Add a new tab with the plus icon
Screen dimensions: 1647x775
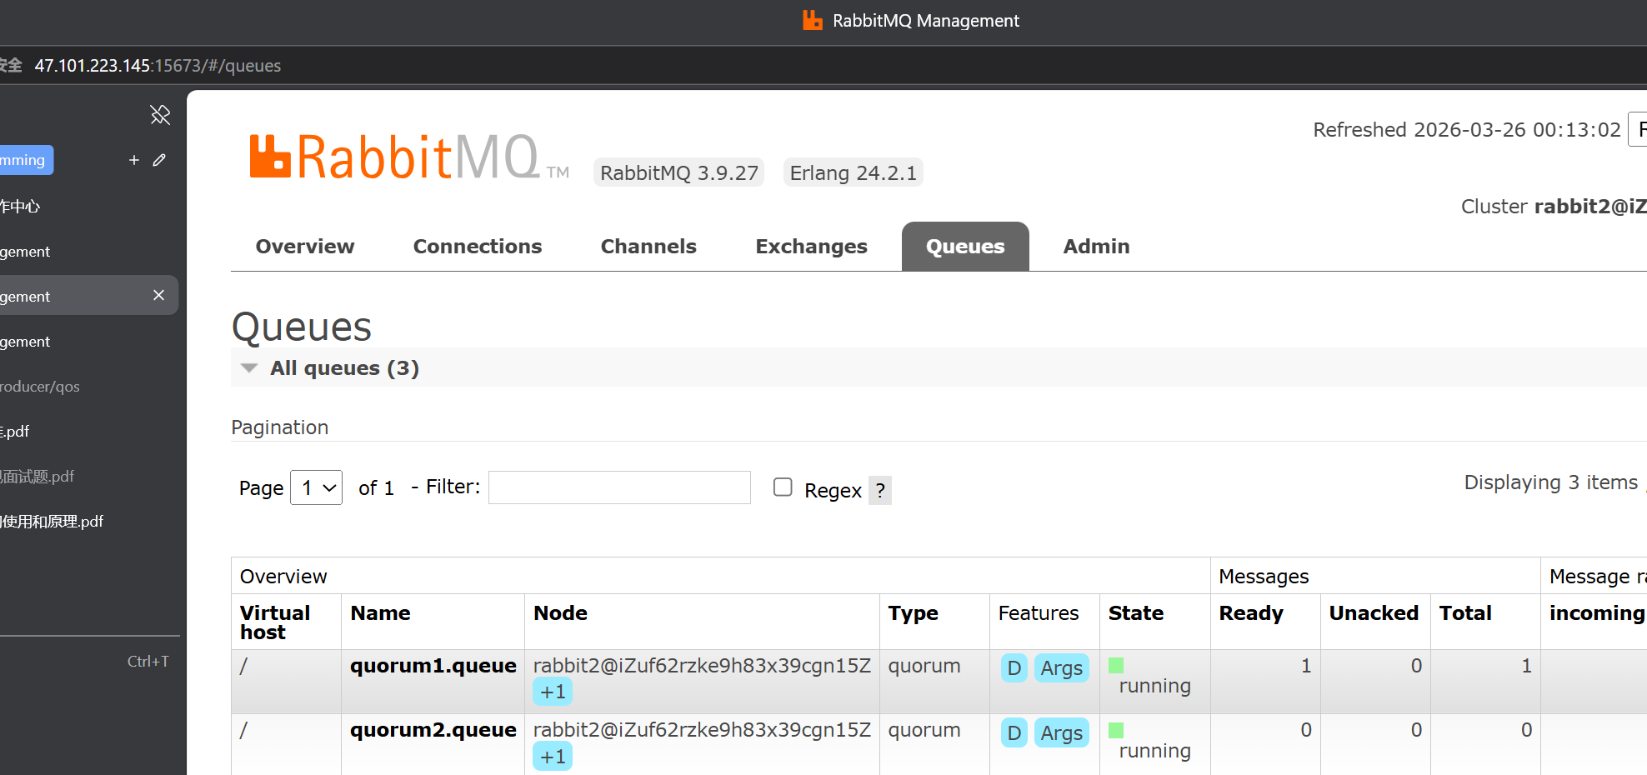[134, 160]
